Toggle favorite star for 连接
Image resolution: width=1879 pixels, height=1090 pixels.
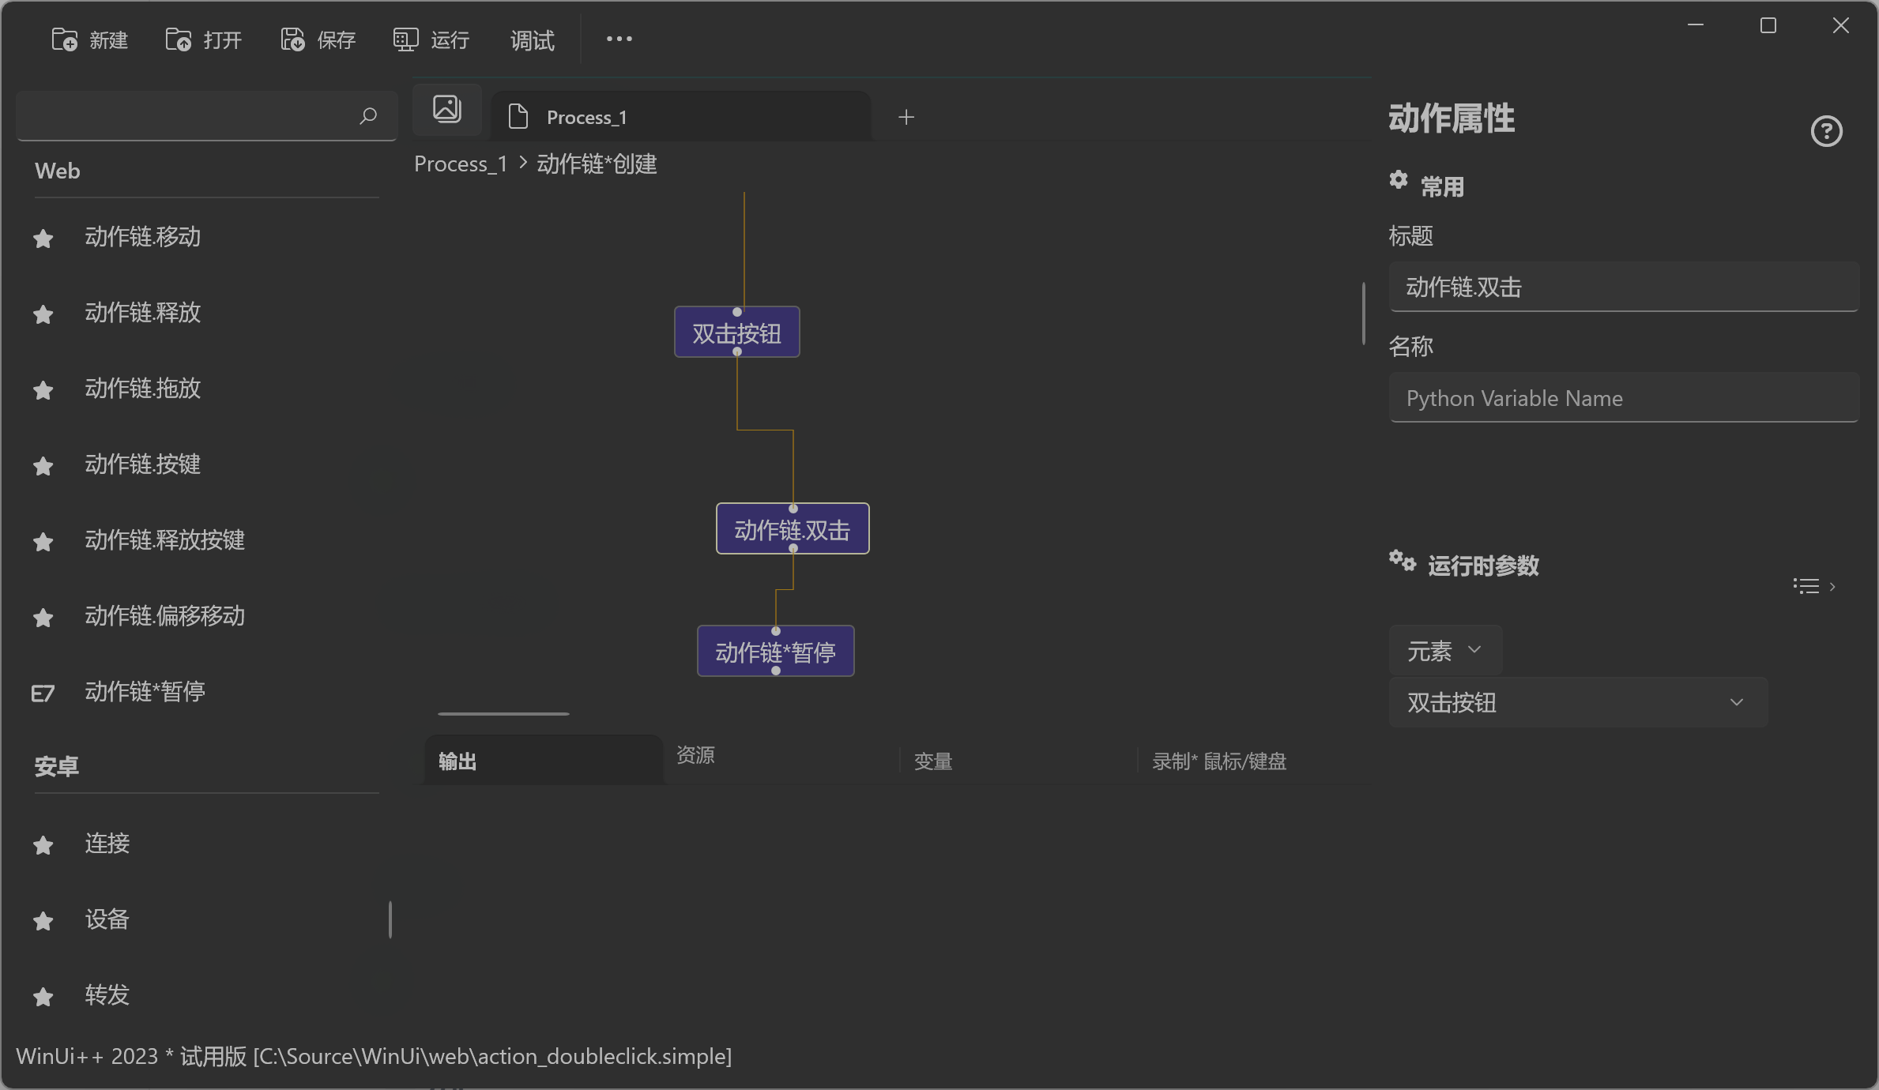pos(43,845)
